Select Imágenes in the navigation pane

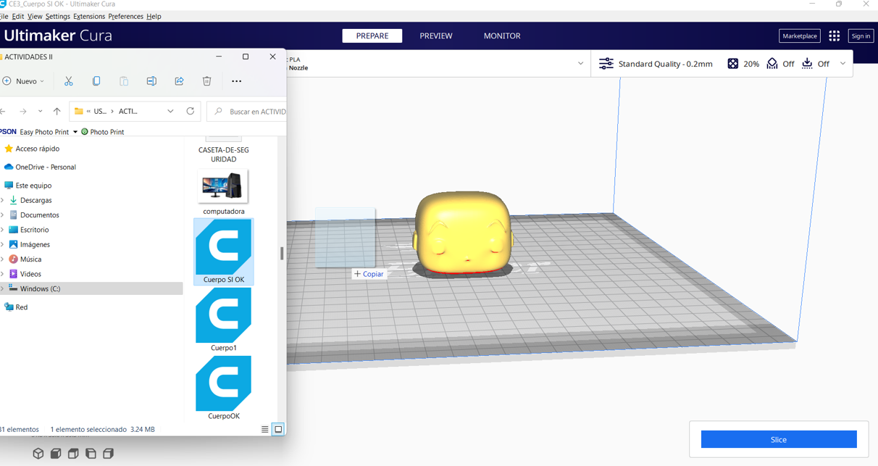tap(29, 244)
